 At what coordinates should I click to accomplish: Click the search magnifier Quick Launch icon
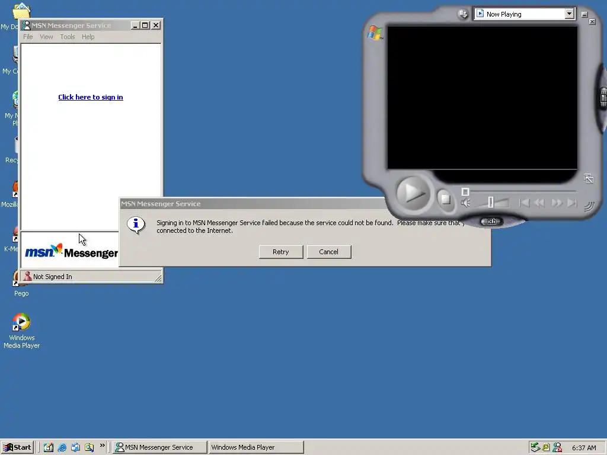point(89,447)
